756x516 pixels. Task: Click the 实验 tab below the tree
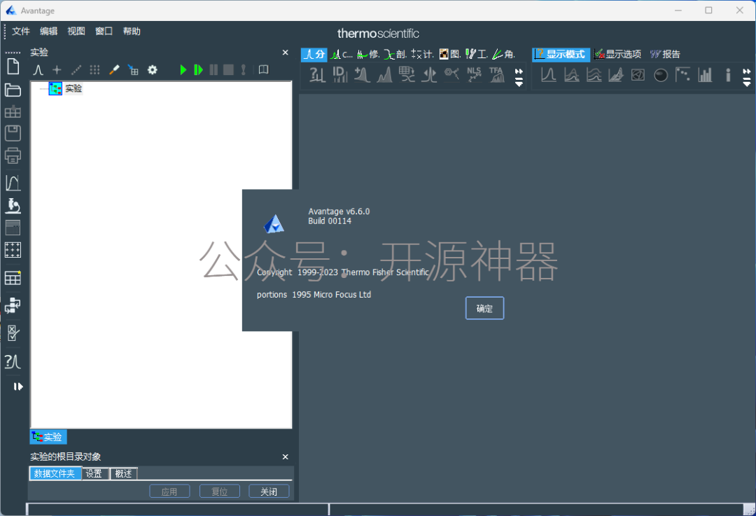tap(48, 437)
